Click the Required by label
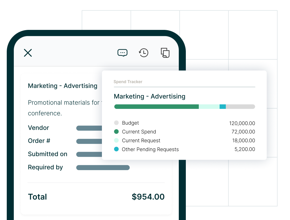This screenshot has width=290, height=220. pos(45,167)
